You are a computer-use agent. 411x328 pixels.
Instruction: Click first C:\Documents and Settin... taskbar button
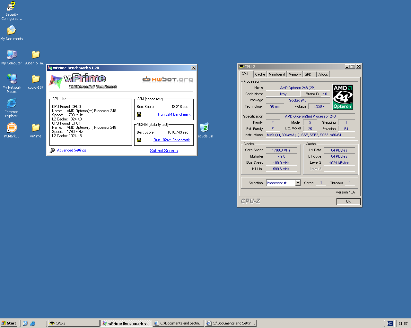(x=179, y=323)
